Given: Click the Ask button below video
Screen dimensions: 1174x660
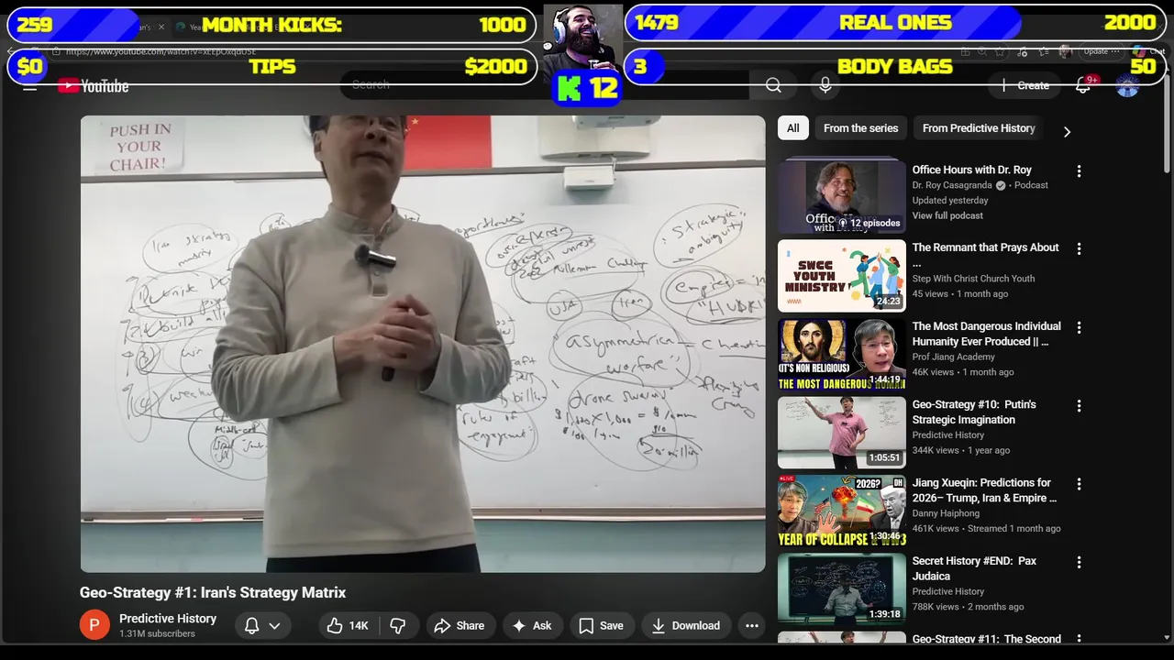Looking at the screenshot, I should pos(532,625).
